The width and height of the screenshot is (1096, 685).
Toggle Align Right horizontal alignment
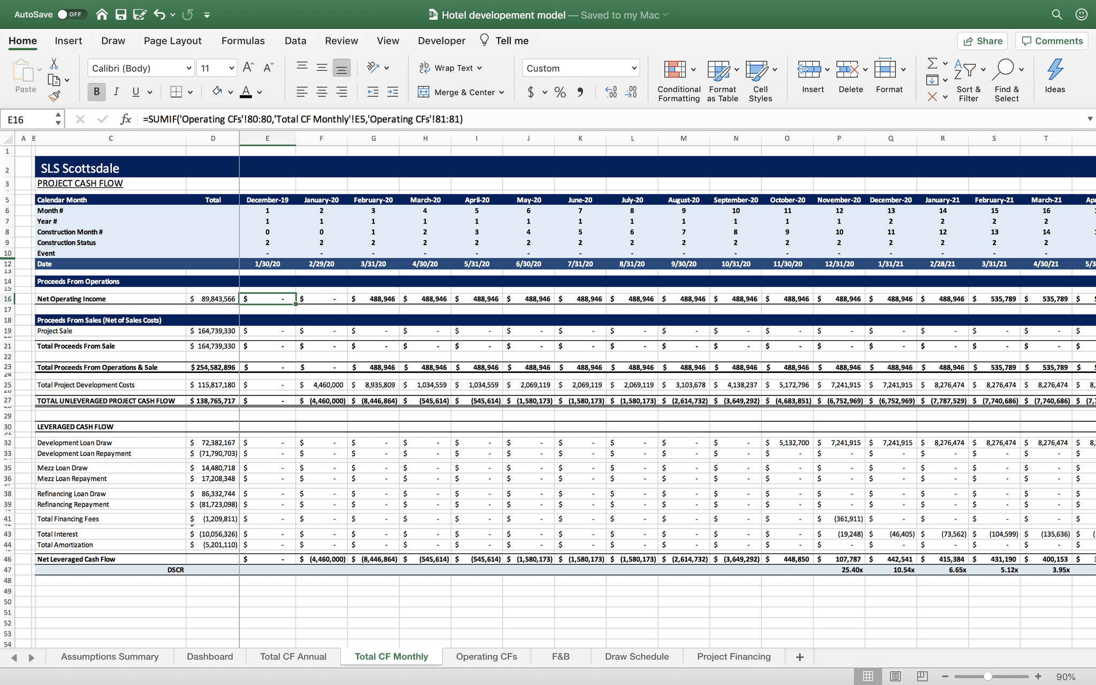pos(341,92)
